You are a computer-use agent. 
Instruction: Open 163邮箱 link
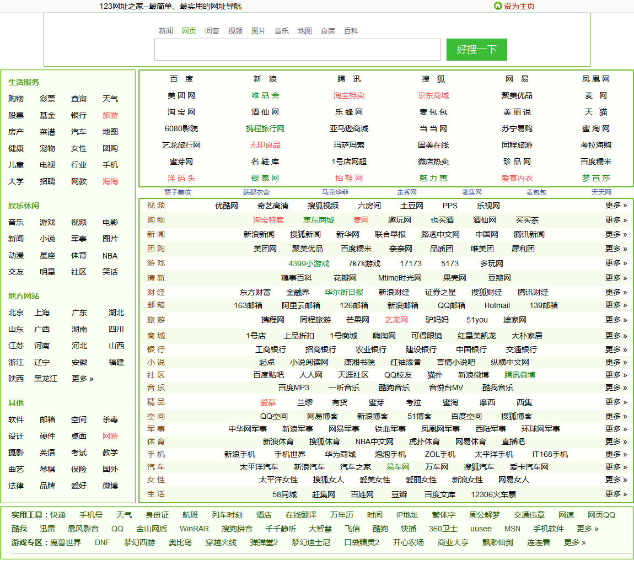pyautogui.click(x=248, y=305)
